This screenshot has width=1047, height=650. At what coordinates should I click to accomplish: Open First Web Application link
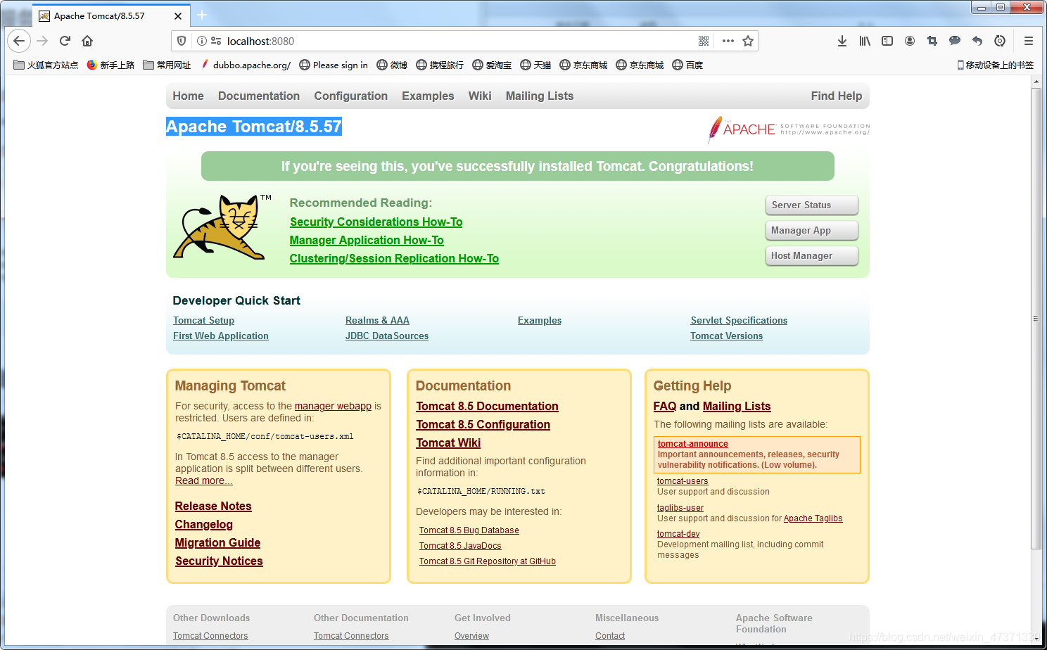[221, 336]
